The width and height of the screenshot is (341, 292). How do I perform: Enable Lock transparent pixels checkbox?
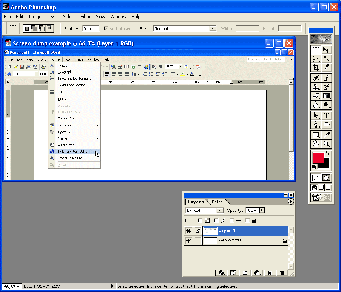click(200, 221)
